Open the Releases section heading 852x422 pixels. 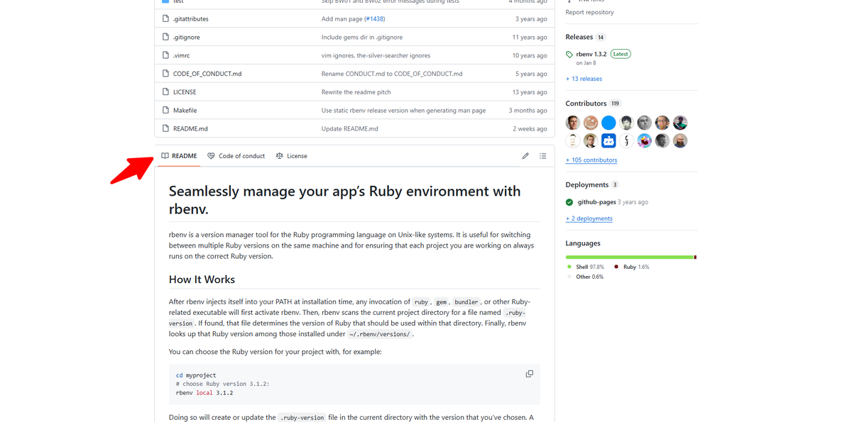(579, 37)
